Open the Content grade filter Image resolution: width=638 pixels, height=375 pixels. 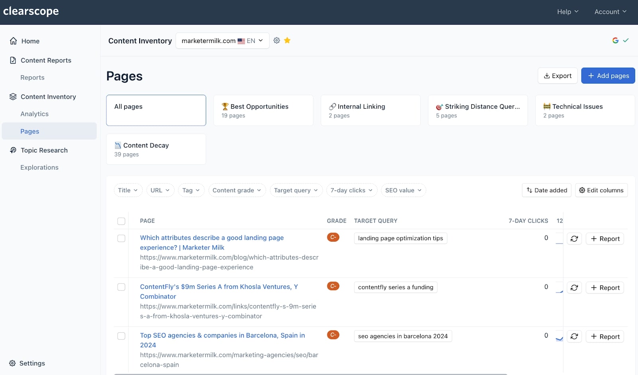(237, 190)
